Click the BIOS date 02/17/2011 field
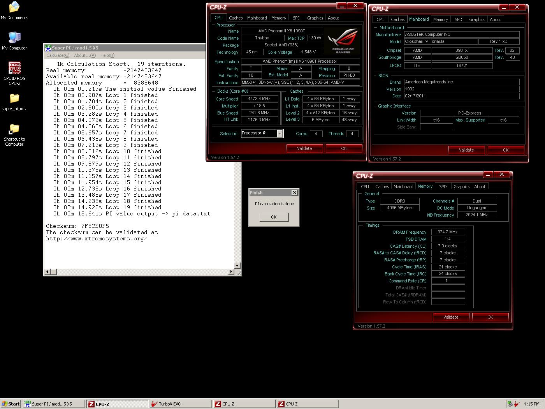 pos(461,96)
